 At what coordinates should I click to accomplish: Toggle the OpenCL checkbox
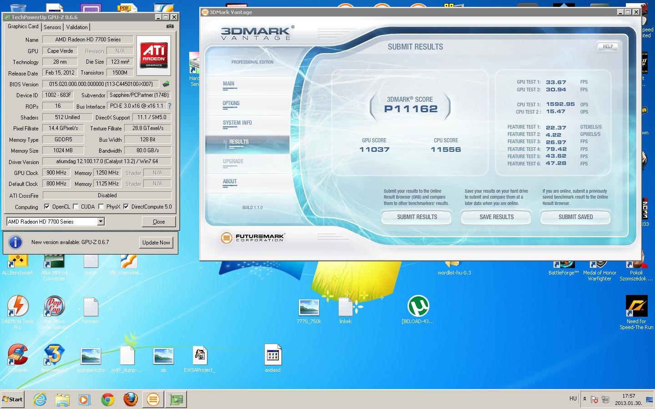[x=47, y=206]
